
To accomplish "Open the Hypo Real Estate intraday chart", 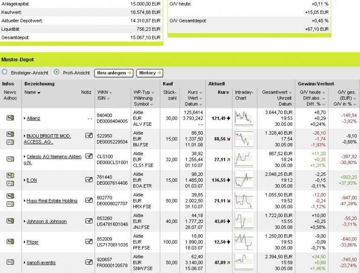I will (244, 201).
